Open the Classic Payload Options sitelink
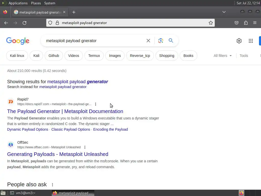 71,129
